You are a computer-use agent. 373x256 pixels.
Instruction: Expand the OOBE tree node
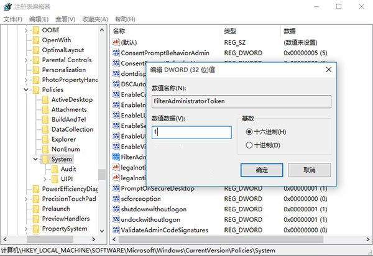click(26, 30)
